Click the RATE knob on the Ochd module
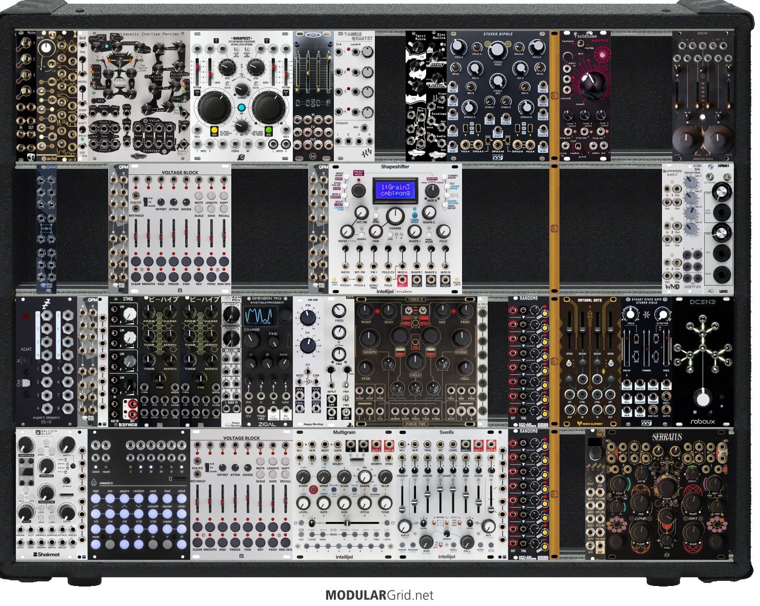 click(47, 49)
